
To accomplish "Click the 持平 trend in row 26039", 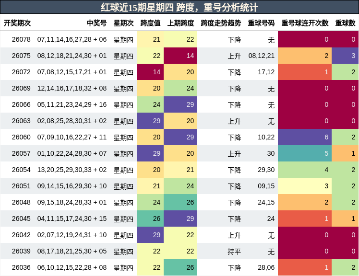I will (x=234, y=252).
